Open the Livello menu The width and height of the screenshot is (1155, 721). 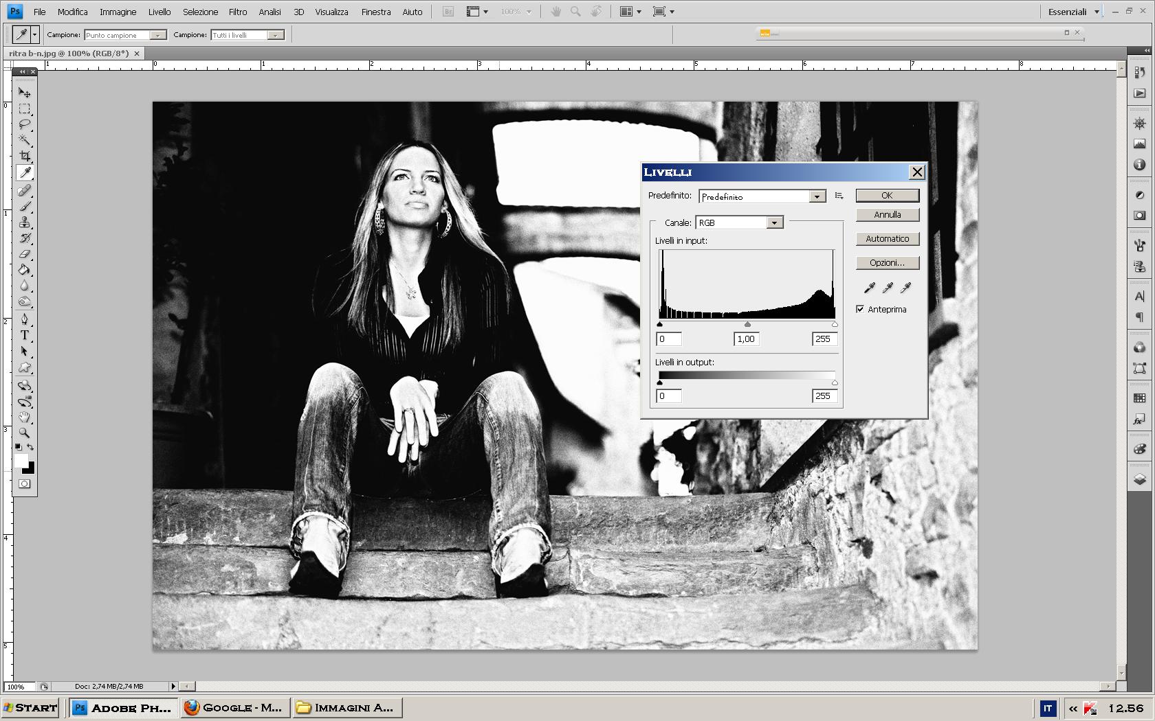[159, 12]
